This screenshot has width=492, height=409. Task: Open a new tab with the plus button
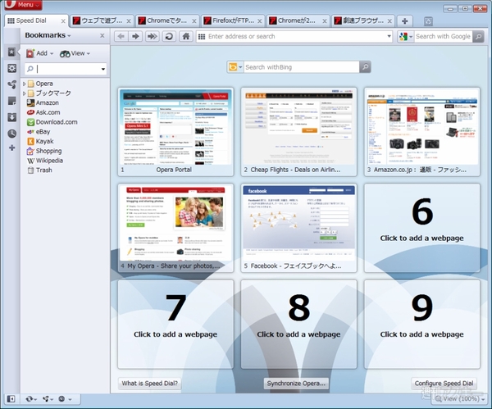pyautogui.click(x=405, y=21)
